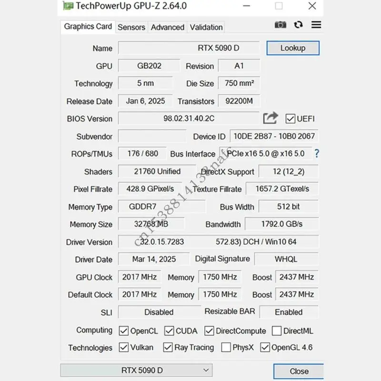Viewport: 381px width, 381px height.
Task: Toggle the OpenGL 4.6 checkbox
Action: (x=265, y=347)
